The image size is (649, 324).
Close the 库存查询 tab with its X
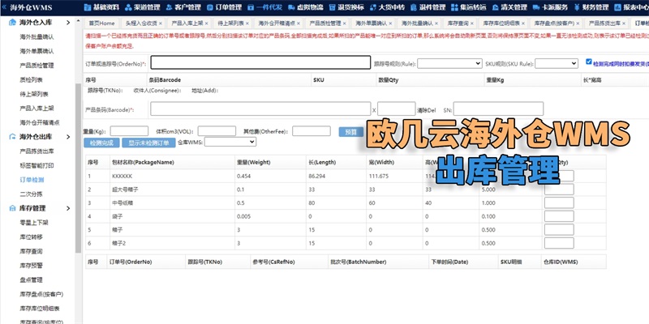click(x=472, y=23)
